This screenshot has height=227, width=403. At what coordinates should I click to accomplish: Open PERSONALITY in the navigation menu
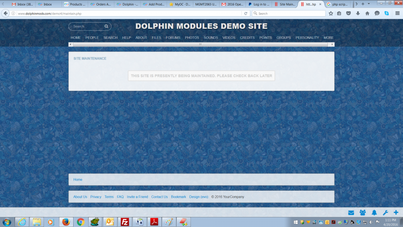(x=307, y=37)
